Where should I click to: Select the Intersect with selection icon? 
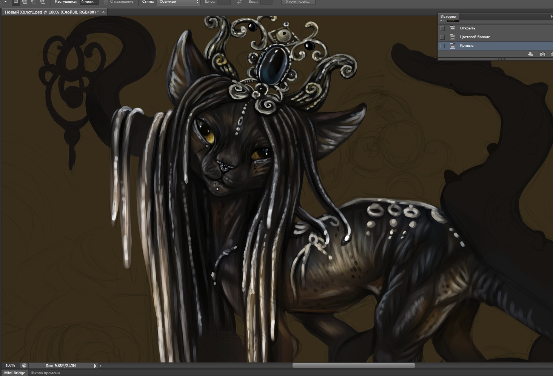click(x=43, y=2)
